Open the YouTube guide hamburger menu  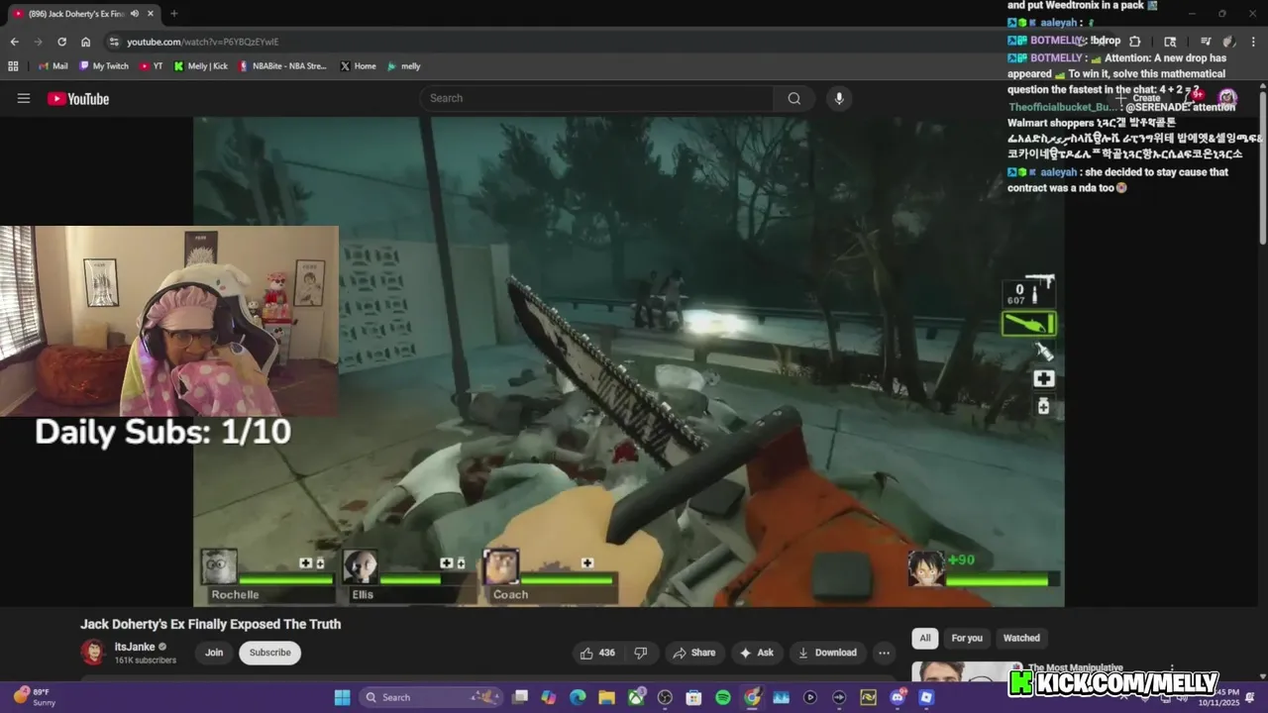(x=24, y=98)
